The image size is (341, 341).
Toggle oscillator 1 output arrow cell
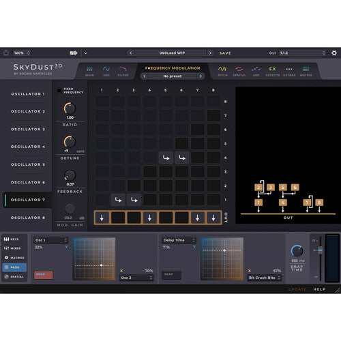tap(102, 218)
